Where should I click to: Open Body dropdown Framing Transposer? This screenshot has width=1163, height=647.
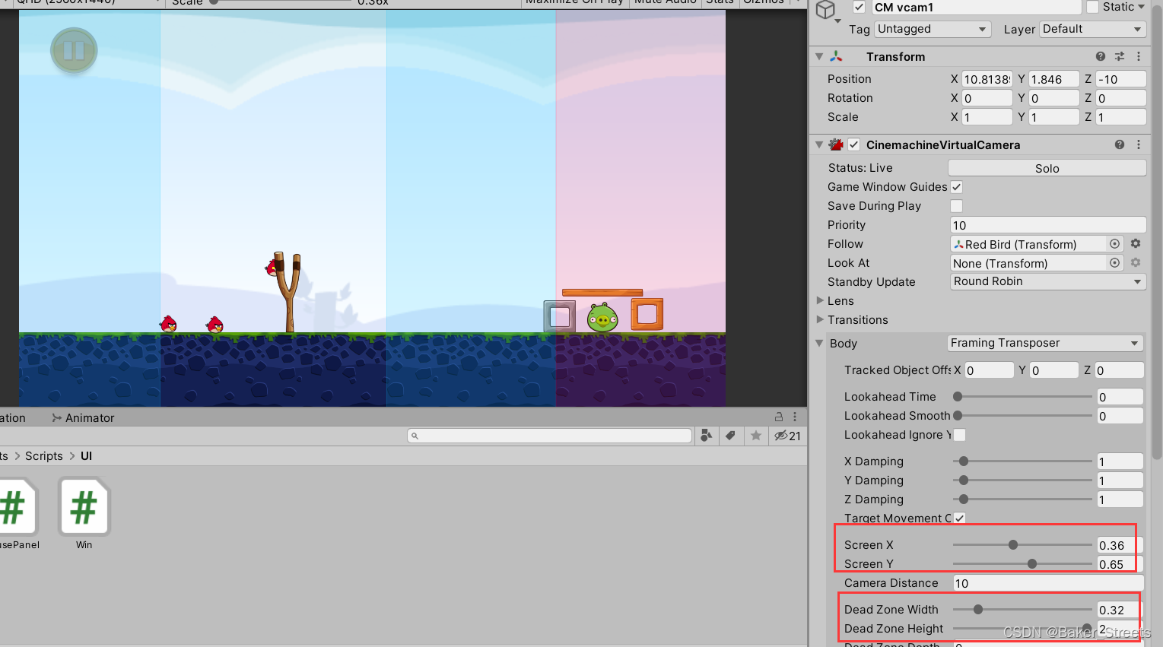[1045, 343]
